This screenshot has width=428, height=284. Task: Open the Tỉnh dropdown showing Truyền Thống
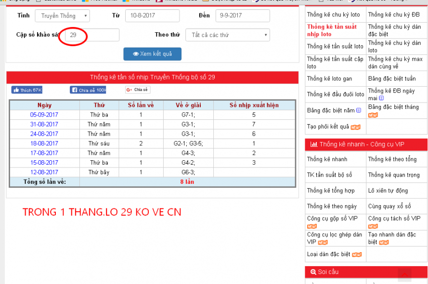62,16
